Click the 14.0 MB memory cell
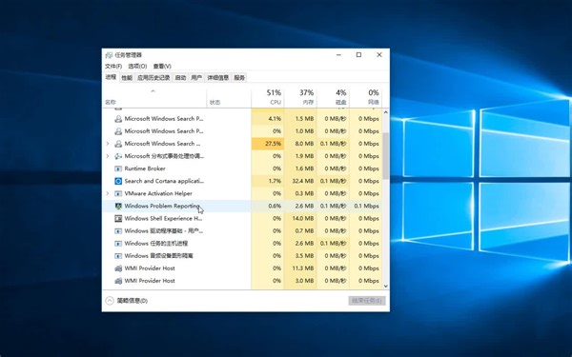 [300, 219]
